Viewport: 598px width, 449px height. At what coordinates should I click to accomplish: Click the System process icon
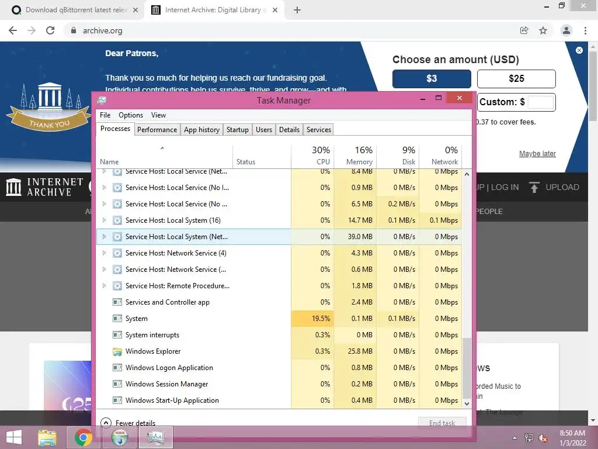pyautogui.click(x=117, y=319)
